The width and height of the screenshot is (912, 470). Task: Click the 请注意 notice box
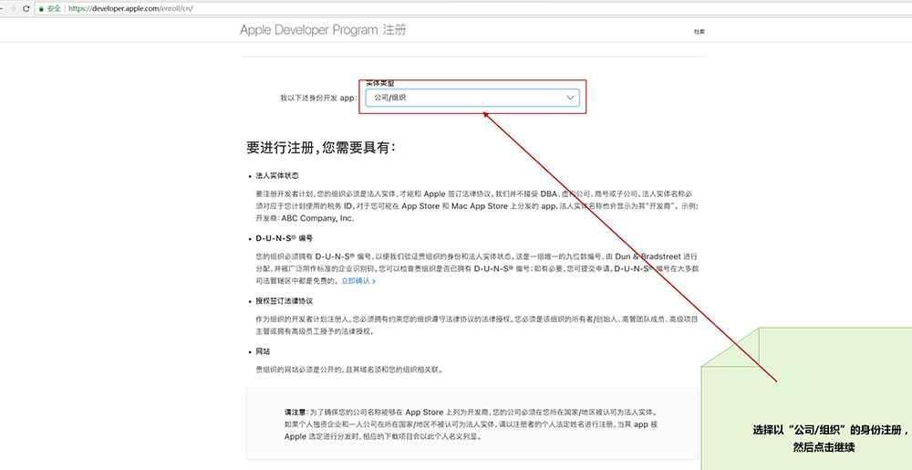472,424
